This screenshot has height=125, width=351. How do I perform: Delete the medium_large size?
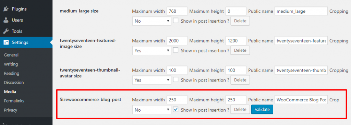pos(240,21)
